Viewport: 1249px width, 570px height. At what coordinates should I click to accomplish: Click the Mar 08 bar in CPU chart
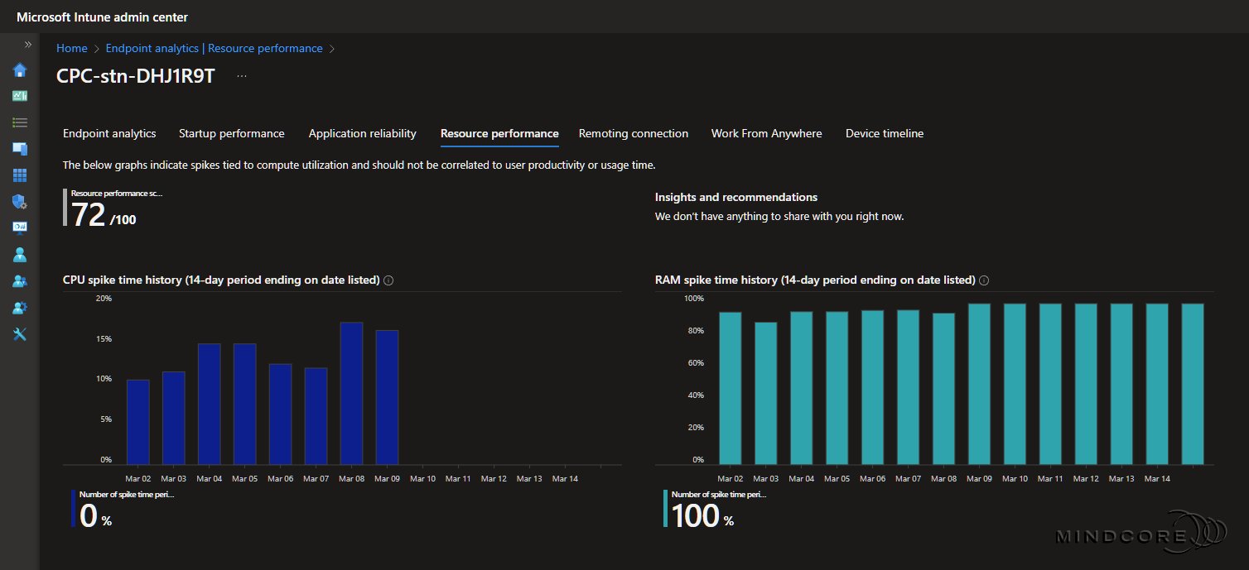point(351,393)
